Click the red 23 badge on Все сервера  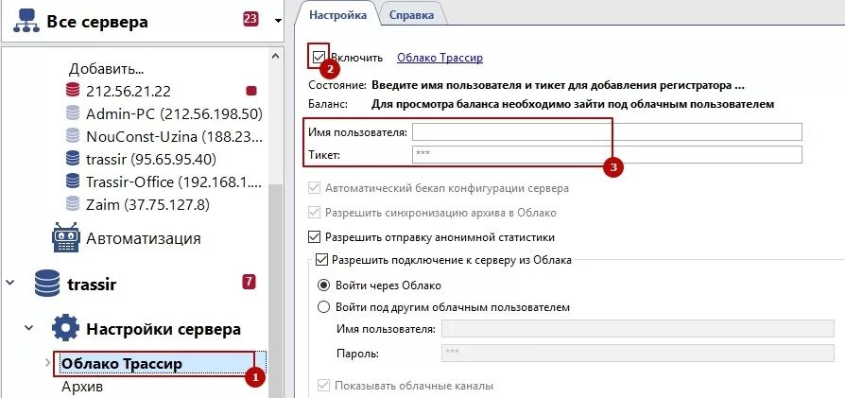pos(250,20)
